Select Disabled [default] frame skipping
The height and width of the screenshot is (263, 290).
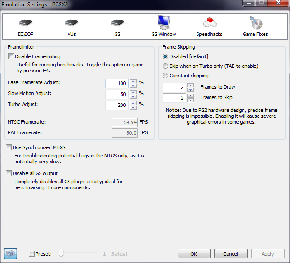(165, 56)
